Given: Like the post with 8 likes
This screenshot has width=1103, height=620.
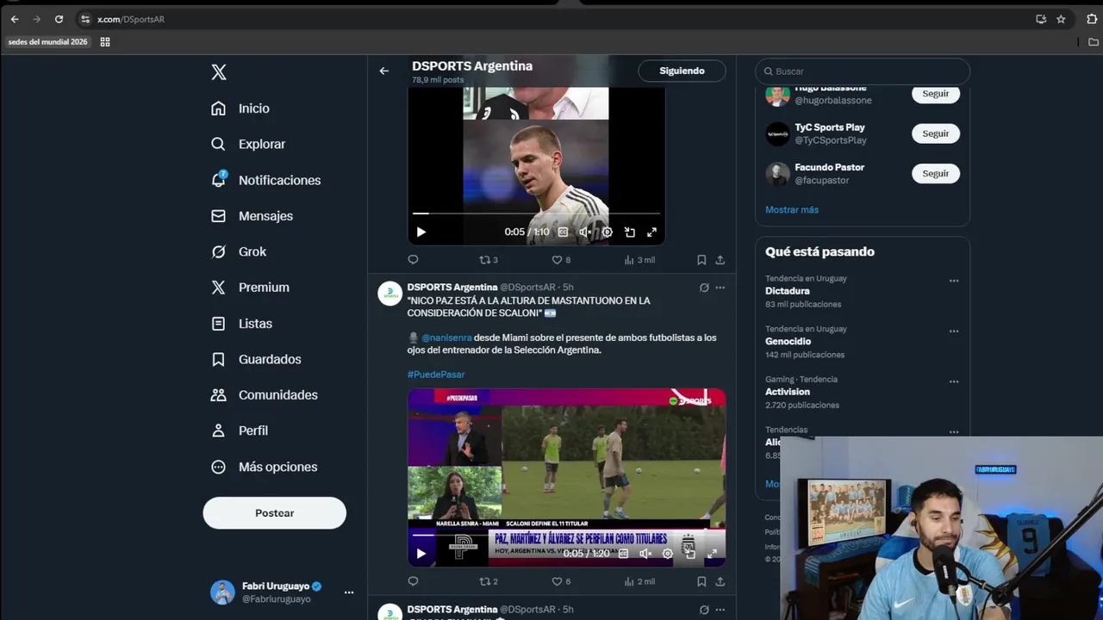Looking at the screenshot, I should [561, 259].
